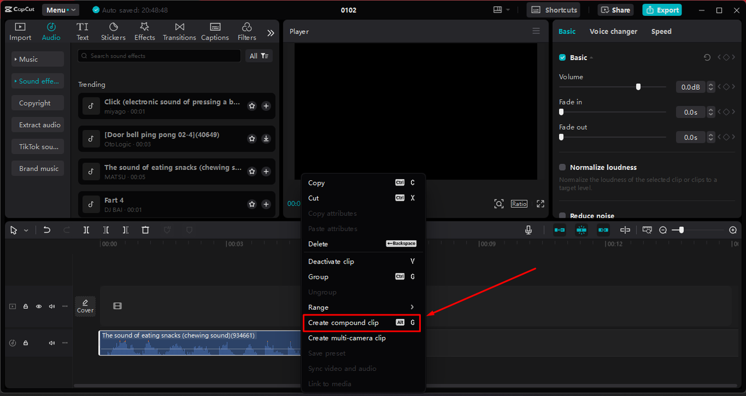Open Extract audio category
This screenshot has width=746, height=396.
[37, 125]
